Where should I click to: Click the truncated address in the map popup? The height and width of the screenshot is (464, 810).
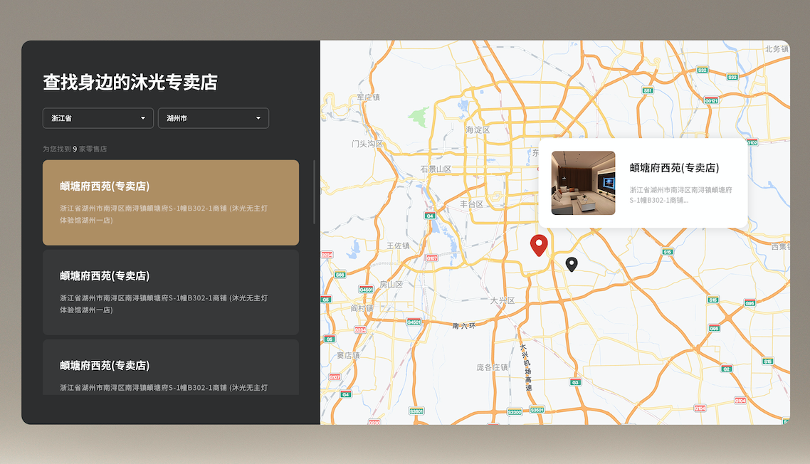click(680, 195)
